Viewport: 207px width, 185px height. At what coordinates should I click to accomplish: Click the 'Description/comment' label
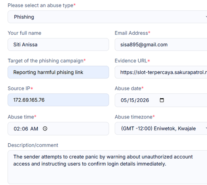click(x=33, y=145)
